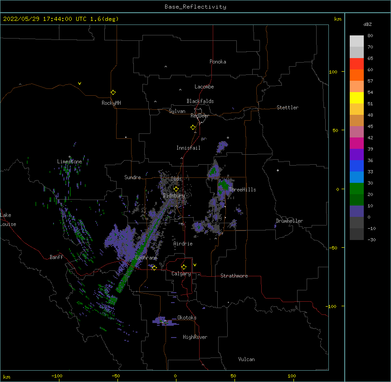
Task: Select the Vulcan label
Action: (246, 359)
